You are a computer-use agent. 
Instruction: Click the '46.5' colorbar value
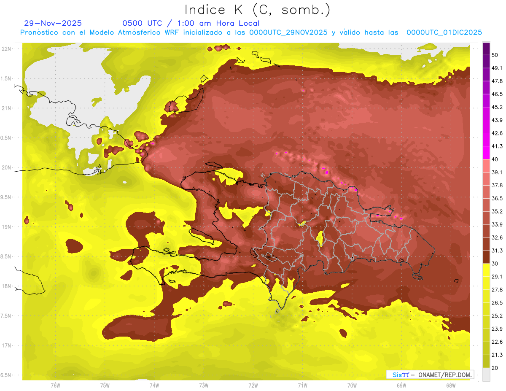point(497,94)
